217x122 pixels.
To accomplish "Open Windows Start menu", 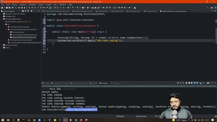I will click(3, 120).
